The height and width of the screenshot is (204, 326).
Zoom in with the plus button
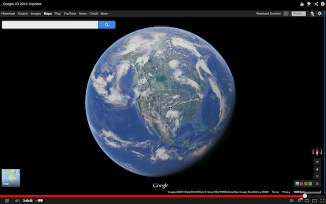pos(317,169)
